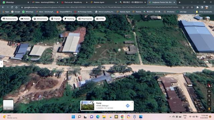Close the Kuang info card
Screen dimensions: 214x120
[132, 102]
